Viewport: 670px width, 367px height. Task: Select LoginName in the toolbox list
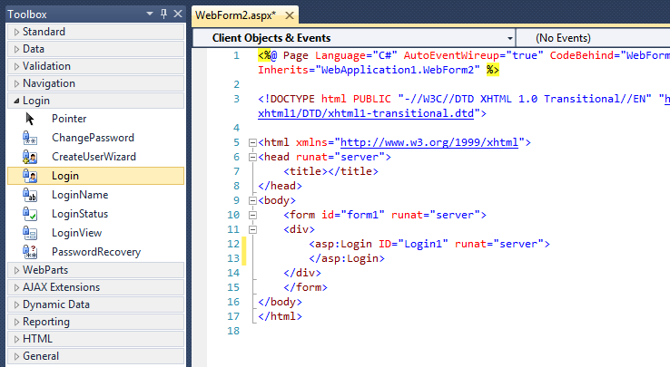[x=95, y=195]
